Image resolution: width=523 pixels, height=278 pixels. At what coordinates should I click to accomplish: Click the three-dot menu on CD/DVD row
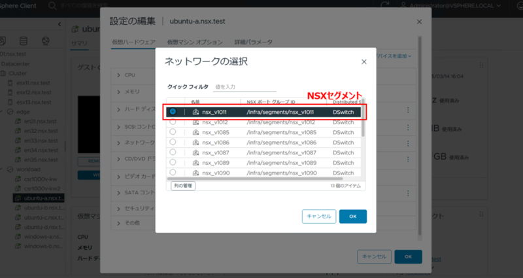pos(408,160)
